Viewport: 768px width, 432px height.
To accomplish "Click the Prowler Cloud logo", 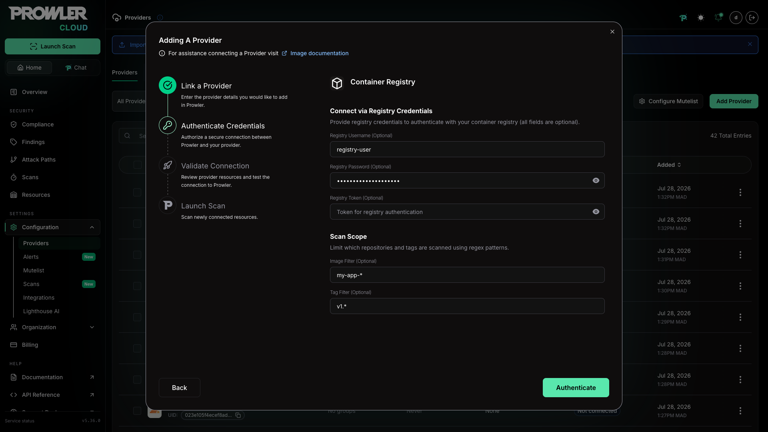I will click(x=48, y=19).
